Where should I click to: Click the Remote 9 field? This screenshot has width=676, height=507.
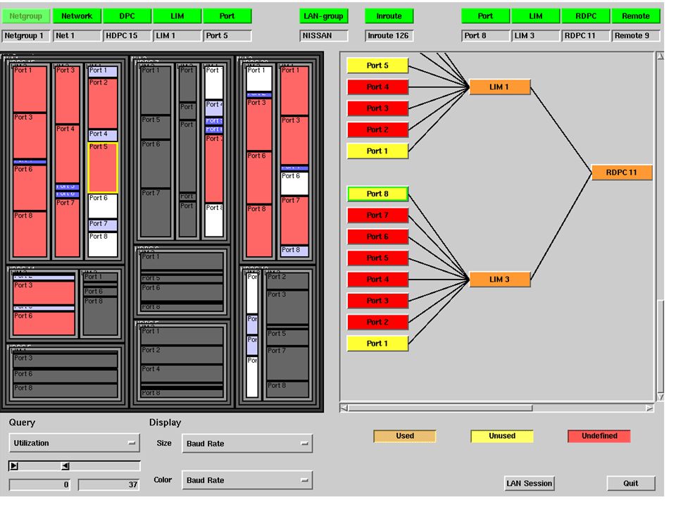pos(636,36)
